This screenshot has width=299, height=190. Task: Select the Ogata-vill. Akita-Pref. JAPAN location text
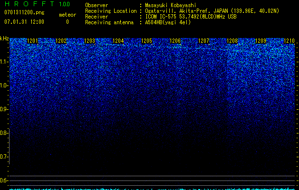[212, 11]
